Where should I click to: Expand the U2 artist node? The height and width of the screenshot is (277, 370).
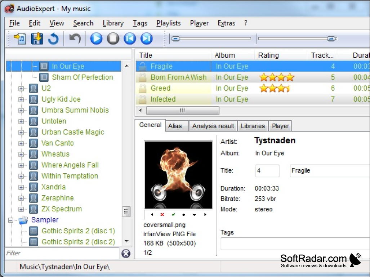pyautogui.click(x=21, y=89)
